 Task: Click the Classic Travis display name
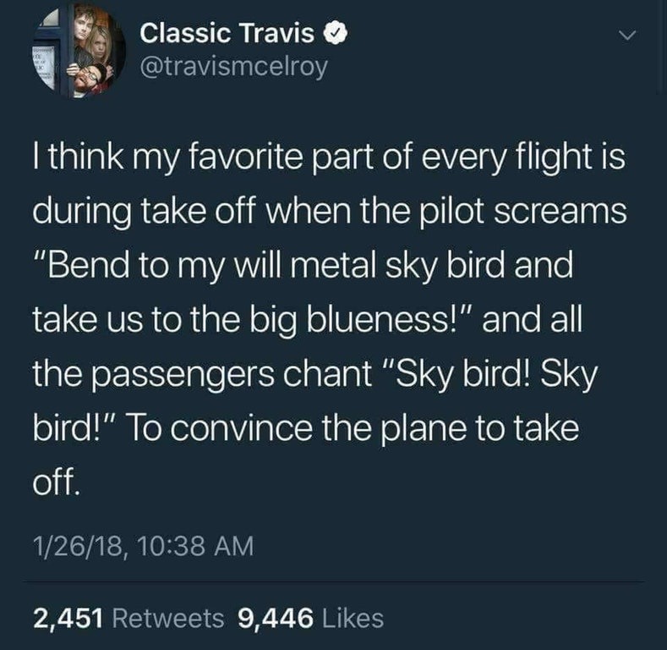pyautogui.click(x=227, y=33)
